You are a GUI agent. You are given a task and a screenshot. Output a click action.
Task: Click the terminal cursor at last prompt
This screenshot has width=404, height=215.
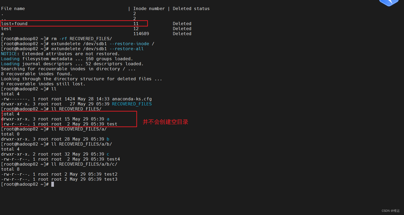pos(53,184)
